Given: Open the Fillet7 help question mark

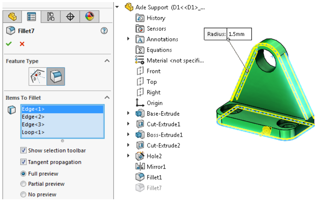Looking at the screenshot, I should (104, 31).
